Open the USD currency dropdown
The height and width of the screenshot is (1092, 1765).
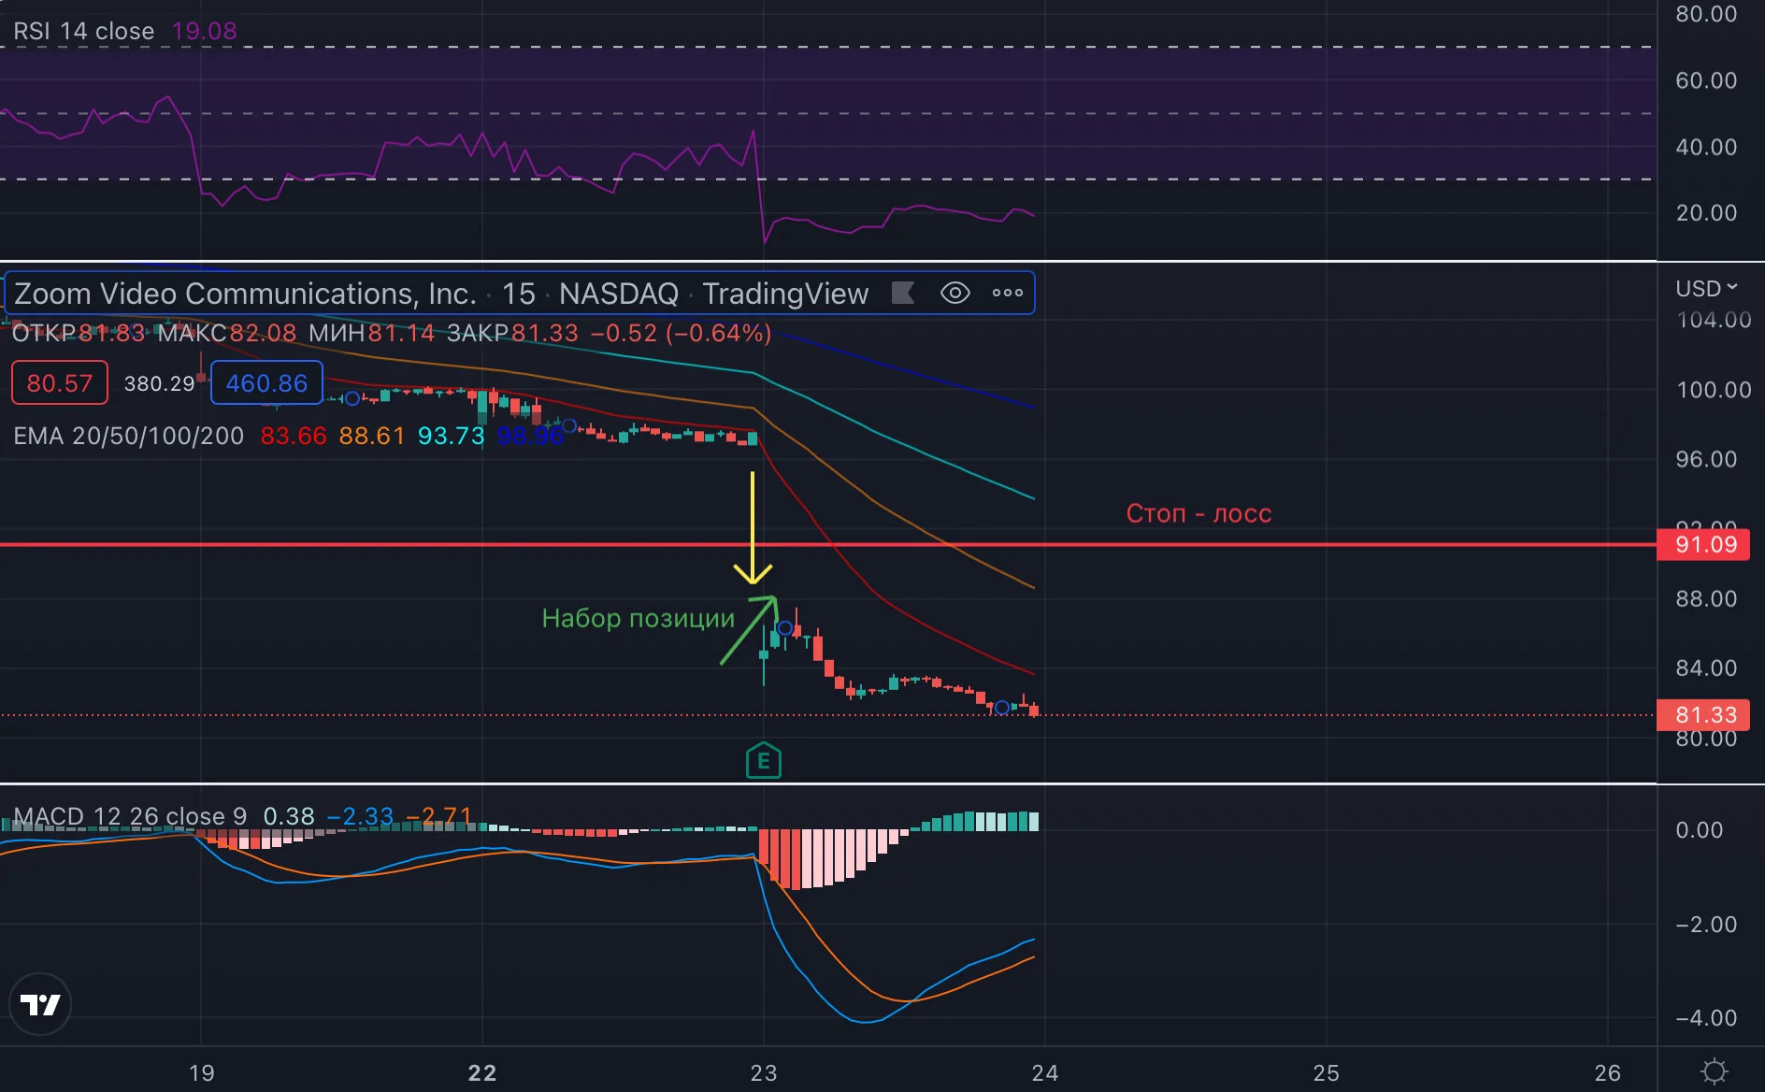[1706, 289]
